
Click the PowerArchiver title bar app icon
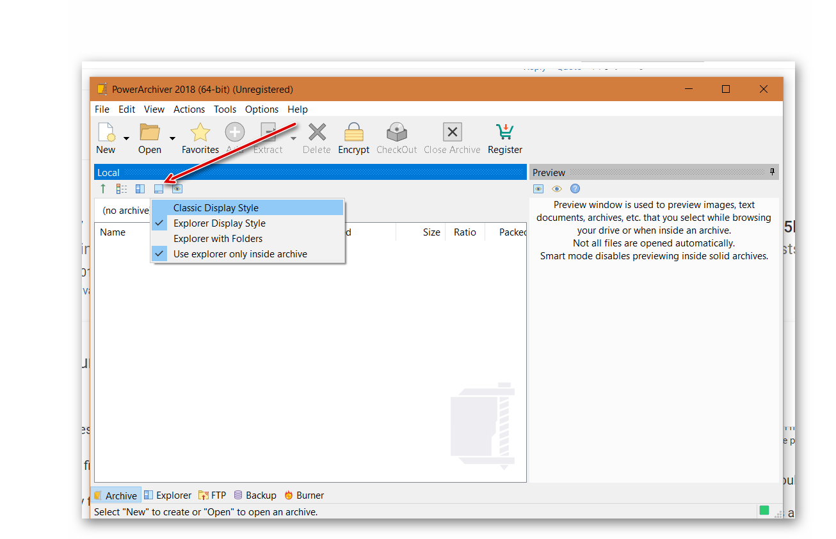(102, 89)
